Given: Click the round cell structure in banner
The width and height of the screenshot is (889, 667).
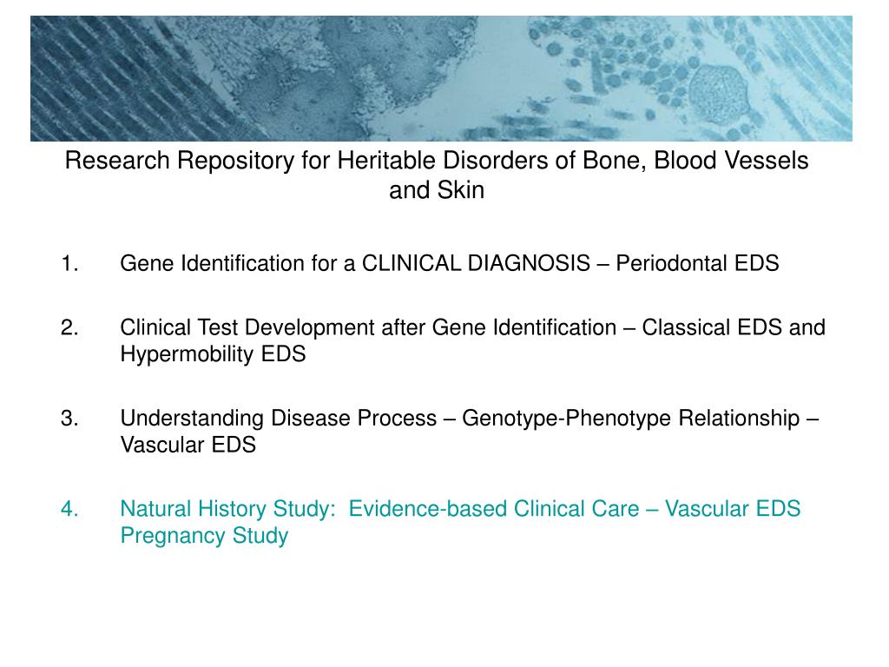Looking at the screenshot, I should 718,89.
